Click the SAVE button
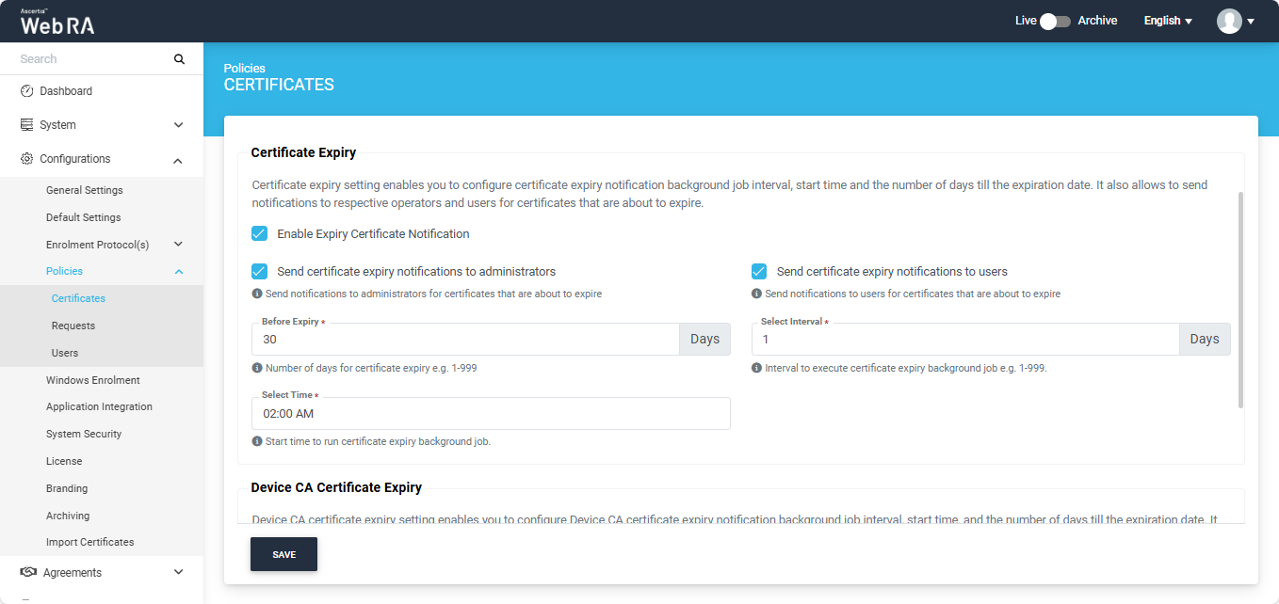This screenshot has width=1279, height=604. pyautogui.click(x=283, y=554)
